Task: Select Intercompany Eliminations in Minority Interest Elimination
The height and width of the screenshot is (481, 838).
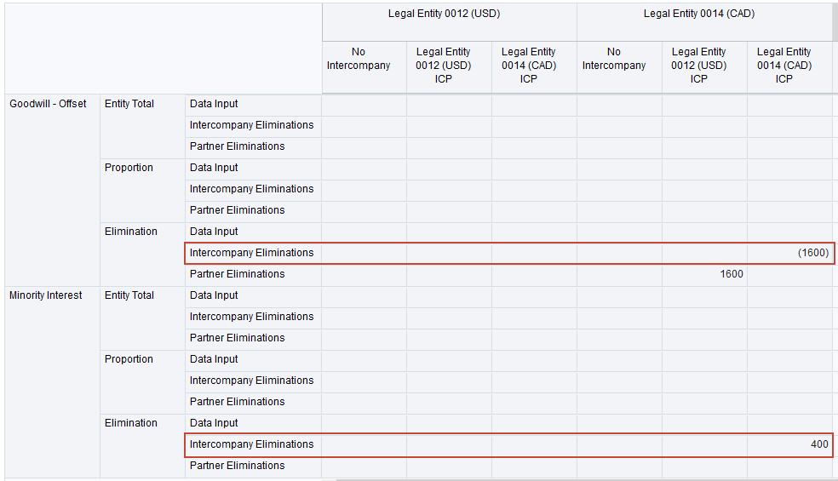Action: tap(252, 444)
